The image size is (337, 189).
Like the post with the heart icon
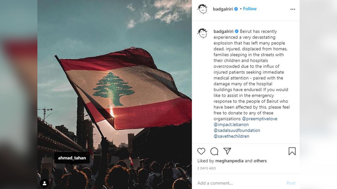click(201, 151)
